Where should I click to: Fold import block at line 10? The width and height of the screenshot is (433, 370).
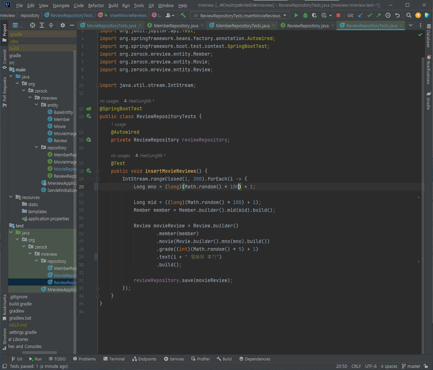point(98,85)
